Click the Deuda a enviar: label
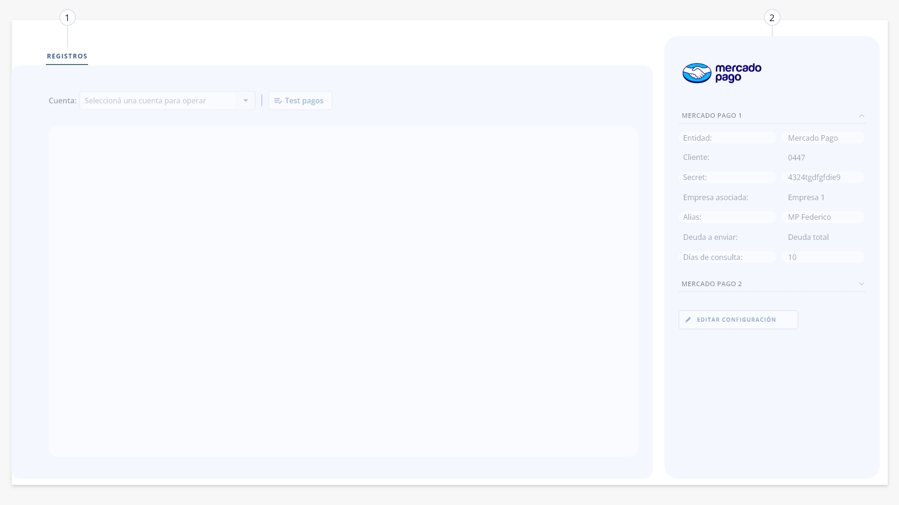899x505 pixels. (710, 237)
